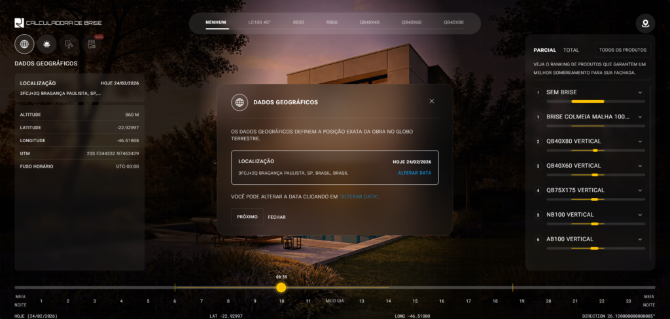Click the quoted "Alterar Data" inline link
The width and height of the screenshot is (670, 319).
coord(359,197)
